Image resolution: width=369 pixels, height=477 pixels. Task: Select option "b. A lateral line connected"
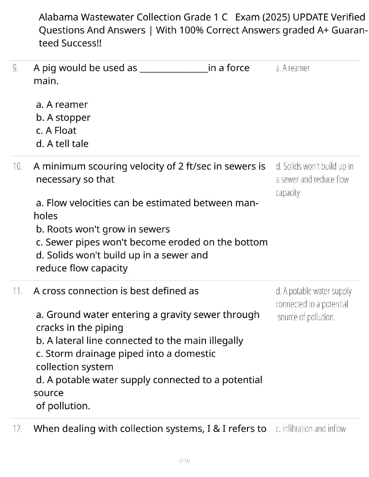tap(139, 341)
